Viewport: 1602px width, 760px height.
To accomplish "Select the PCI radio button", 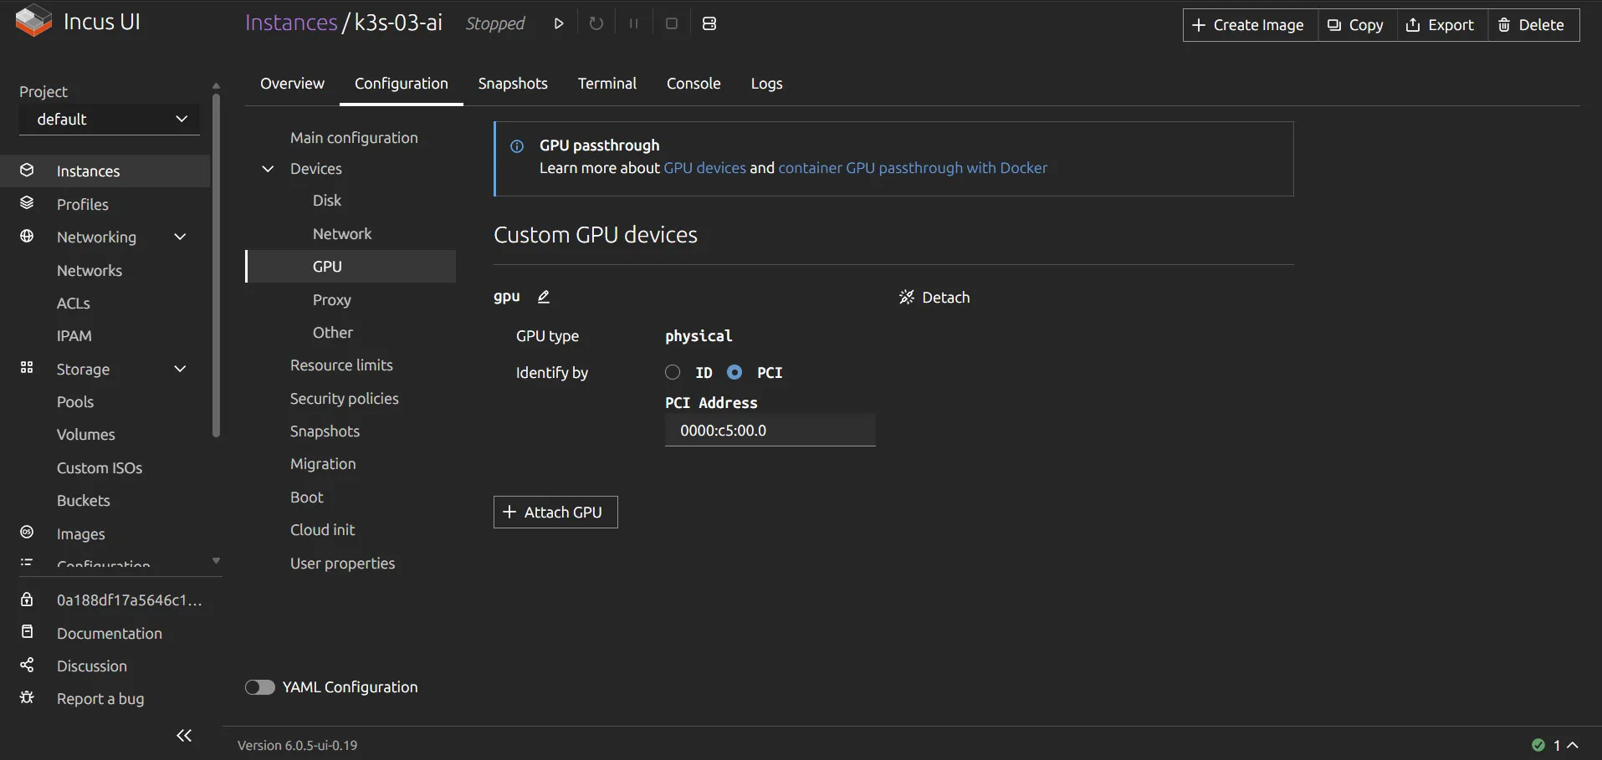I will pos(734,372).
